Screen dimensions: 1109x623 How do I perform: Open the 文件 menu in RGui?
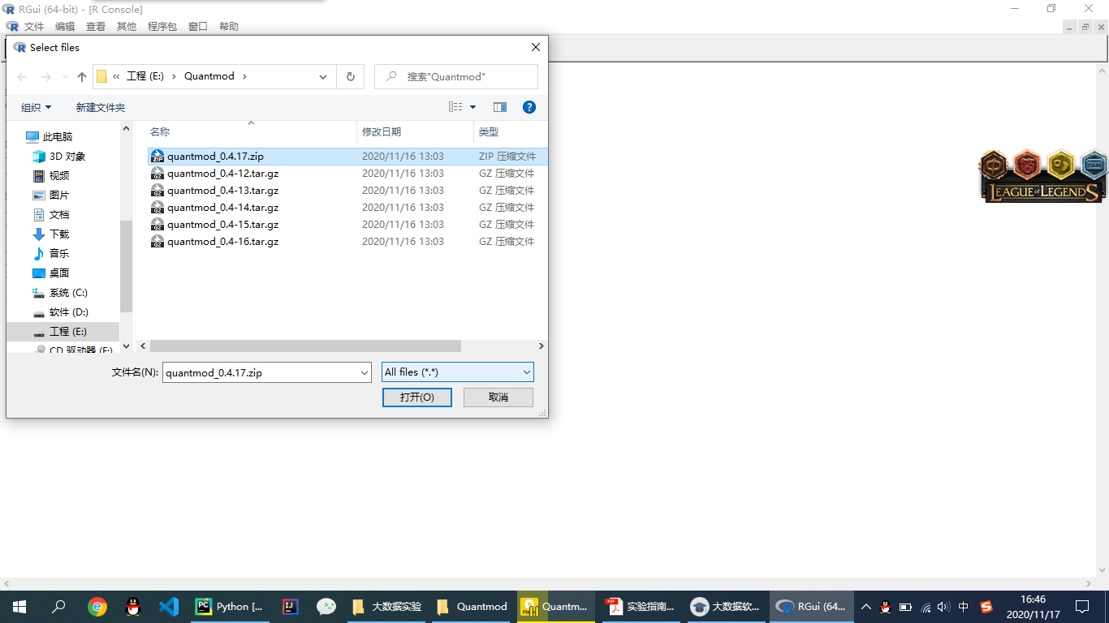(34, 26)
